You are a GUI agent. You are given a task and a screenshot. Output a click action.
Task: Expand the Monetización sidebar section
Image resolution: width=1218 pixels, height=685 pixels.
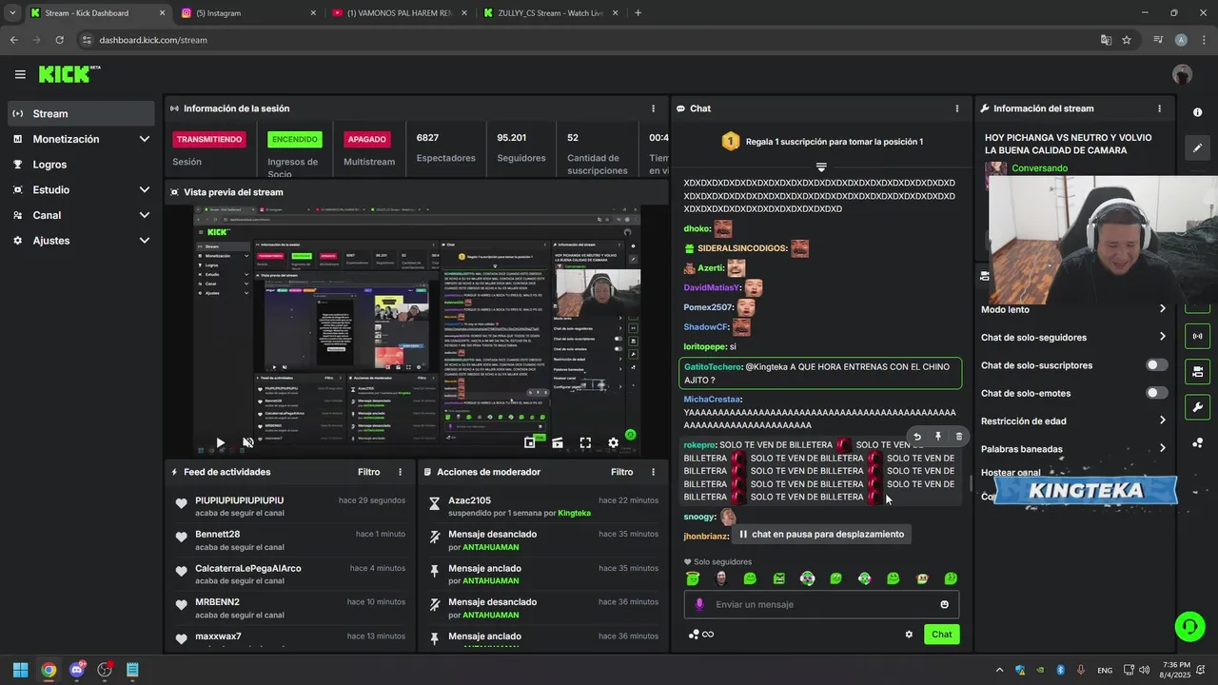[81, 139]
